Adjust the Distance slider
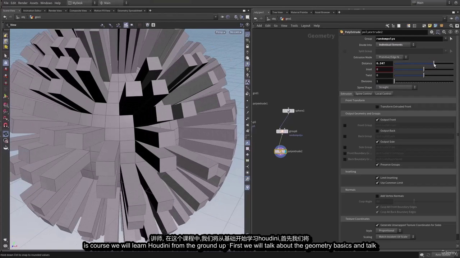This screenshot has width=460, height=258. point(424,63)
